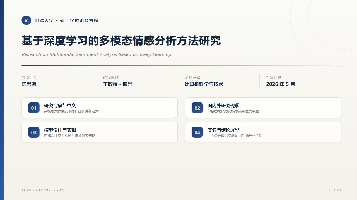Click the header text 明德大学 · 硕士学位论文答辩
The width and height of the screenshot is (357, 200).
[x=66, y=21]
